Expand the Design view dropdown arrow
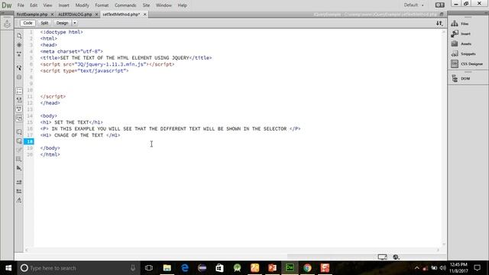Viewport: 489px width, 275px height. [x=75, y=23]
